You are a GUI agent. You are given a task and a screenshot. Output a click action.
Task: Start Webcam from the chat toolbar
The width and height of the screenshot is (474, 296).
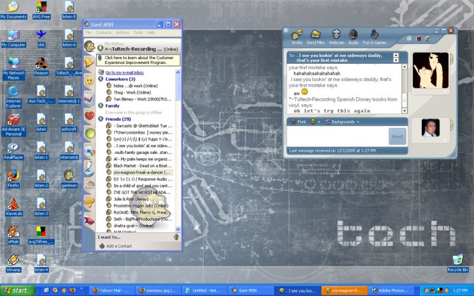pyautogui.click(x=337, y=37)
